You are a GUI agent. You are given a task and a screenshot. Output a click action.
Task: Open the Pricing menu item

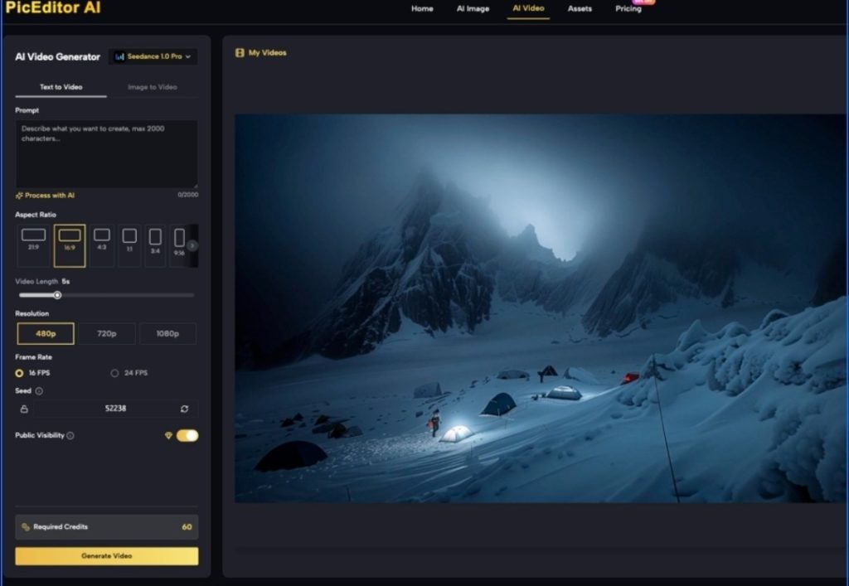[x=628, y=9]
